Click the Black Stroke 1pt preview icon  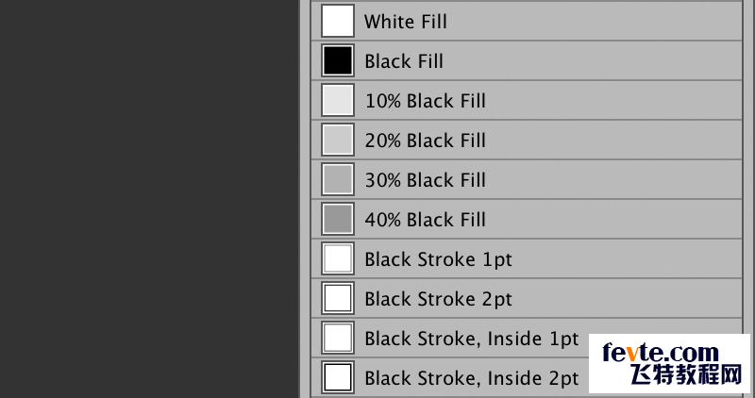338,258
